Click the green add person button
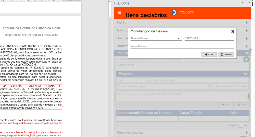The image size is (255, 137). (x=247, y=60)
